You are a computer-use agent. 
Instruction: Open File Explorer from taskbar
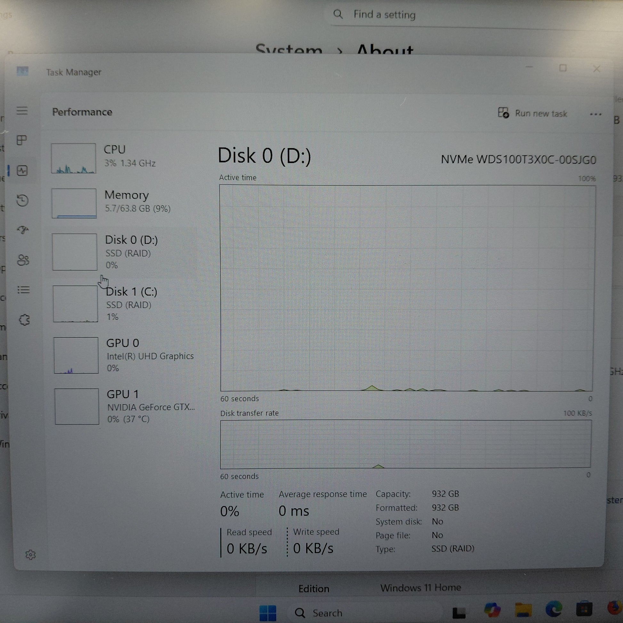coord(523,610)
